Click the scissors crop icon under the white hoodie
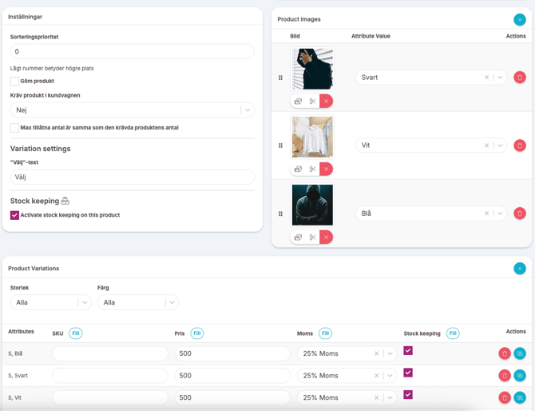This screenshot has height=411, width=535. pyautogui.click(x=312, y=170)
